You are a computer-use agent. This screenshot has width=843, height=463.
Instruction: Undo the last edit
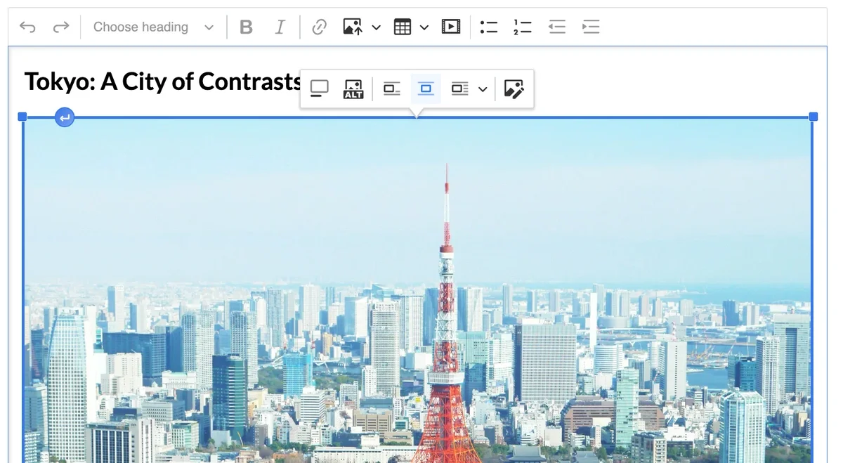pyautogui.click(x=27, y=27)
